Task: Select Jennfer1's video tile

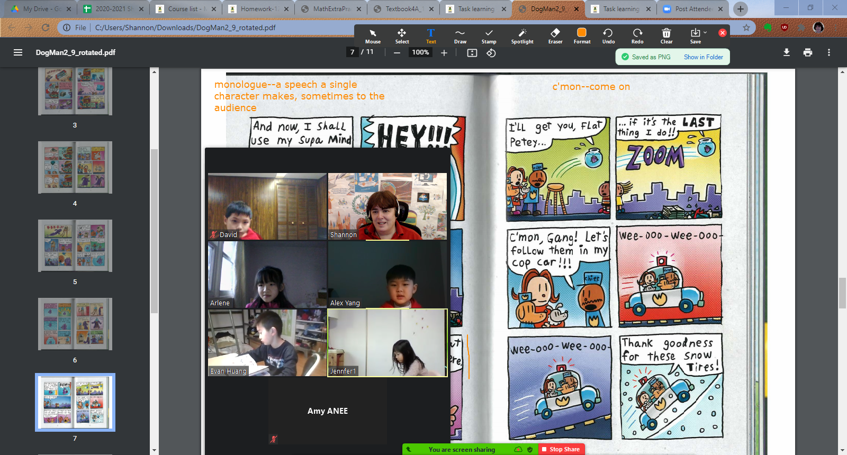Action: pyautogui.click(x=388, y=343)
